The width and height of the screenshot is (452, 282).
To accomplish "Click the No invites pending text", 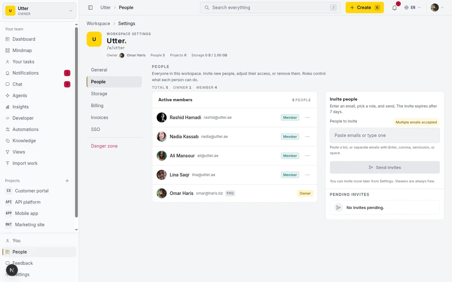I will 365,208.
